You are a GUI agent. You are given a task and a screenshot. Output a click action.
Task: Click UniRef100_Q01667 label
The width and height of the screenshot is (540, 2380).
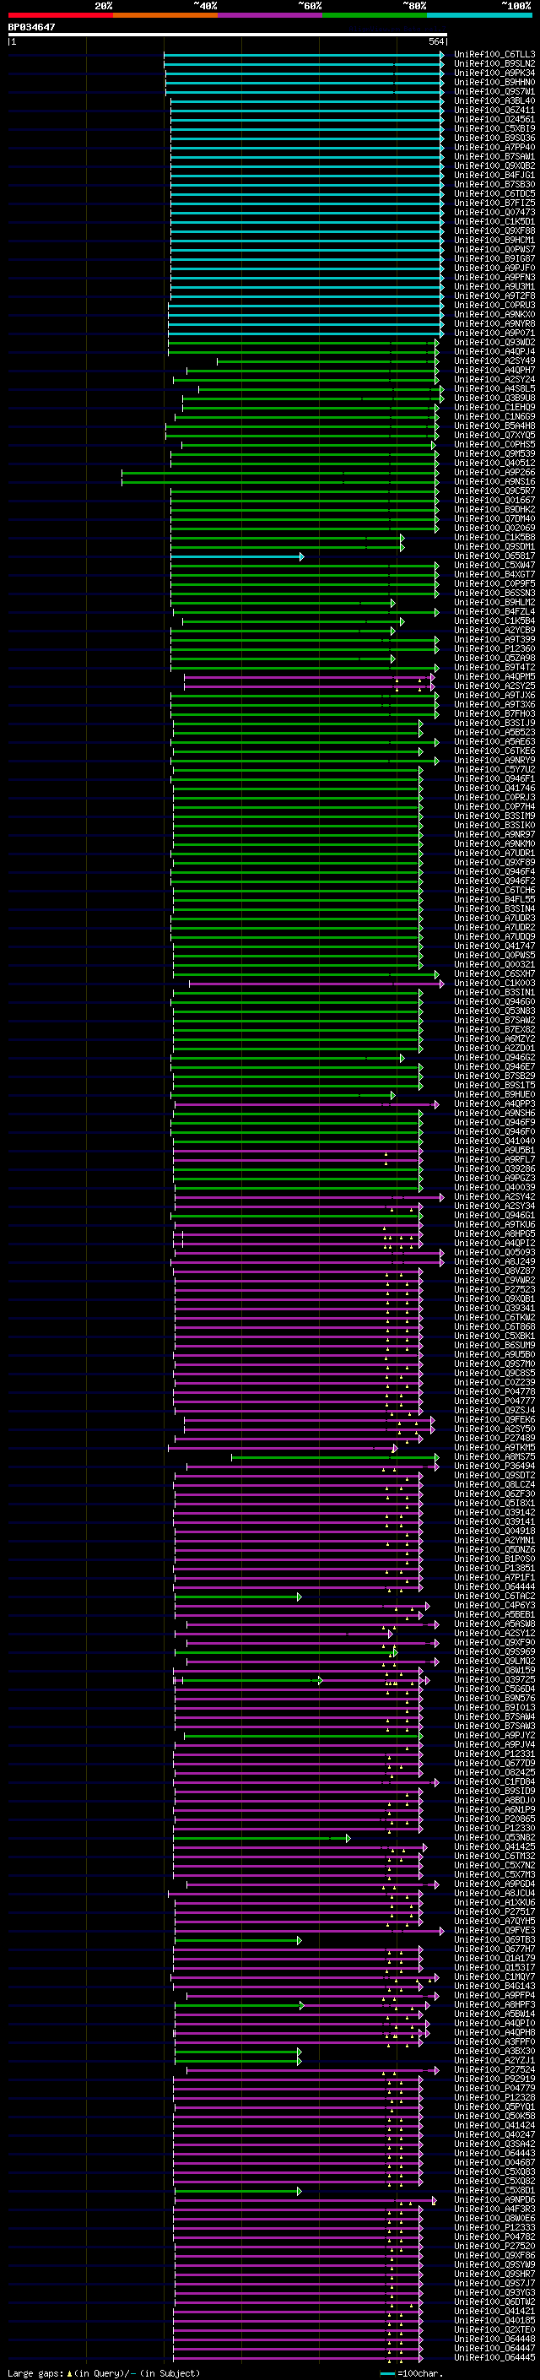tap(494, 500)
